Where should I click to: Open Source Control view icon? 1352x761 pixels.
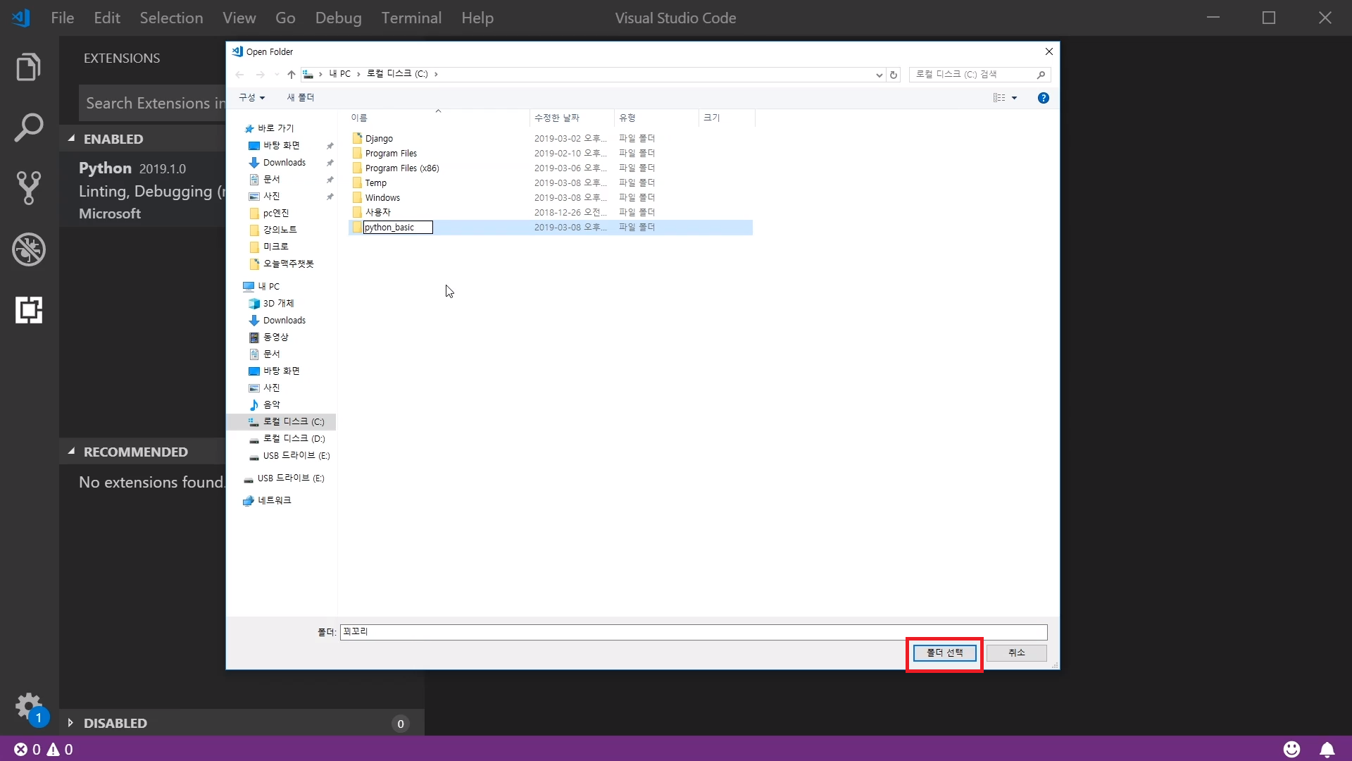point(29,188)
